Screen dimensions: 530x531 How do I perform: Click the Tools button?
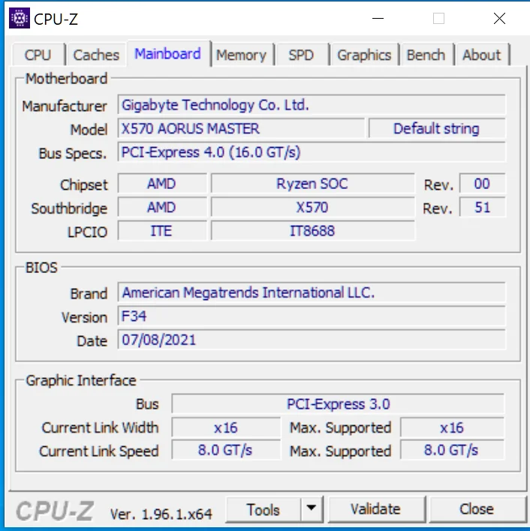pyautogui.click(x=263, y=509)
